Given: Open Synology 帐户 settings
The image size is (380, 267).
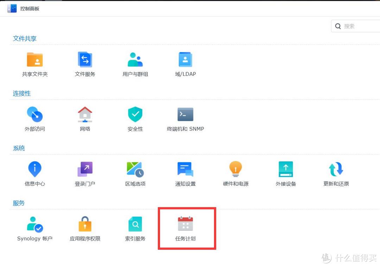Looking at the screenshot, I should tap(34, 228).
